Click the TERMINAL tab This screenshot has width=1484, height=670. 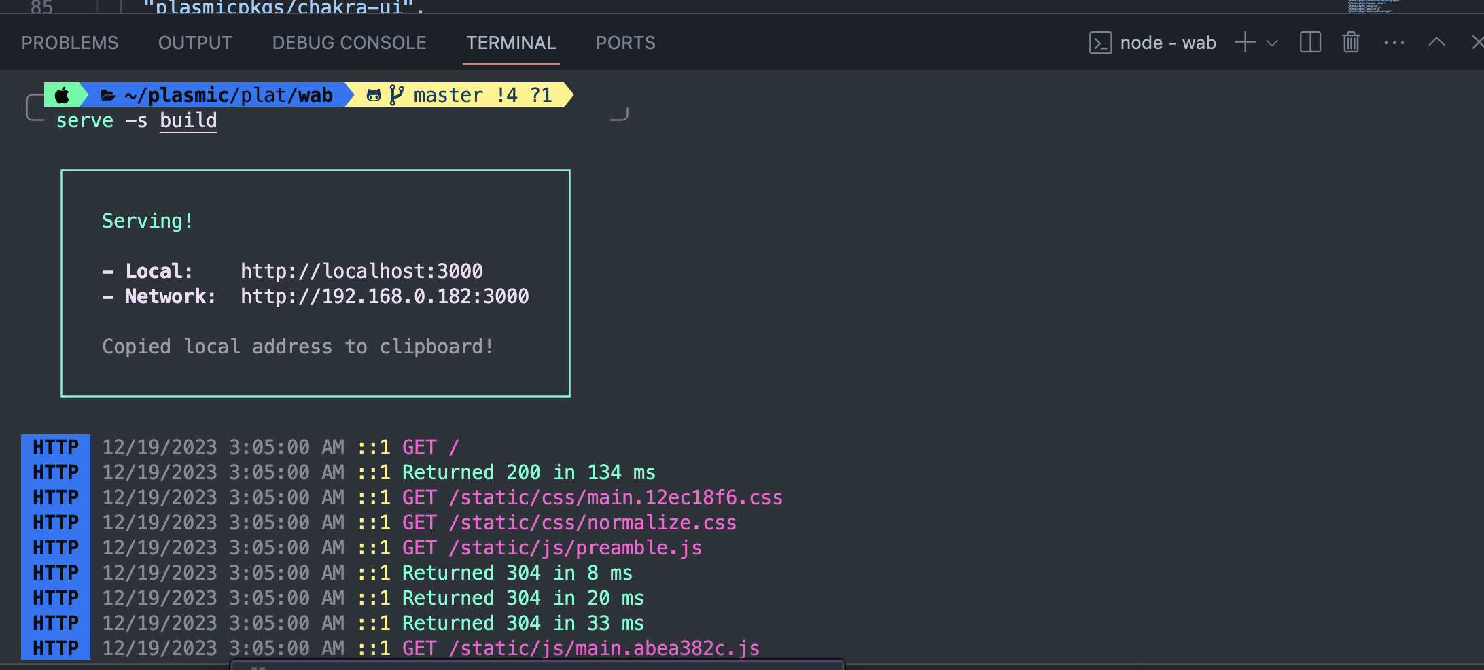point(511,43)
